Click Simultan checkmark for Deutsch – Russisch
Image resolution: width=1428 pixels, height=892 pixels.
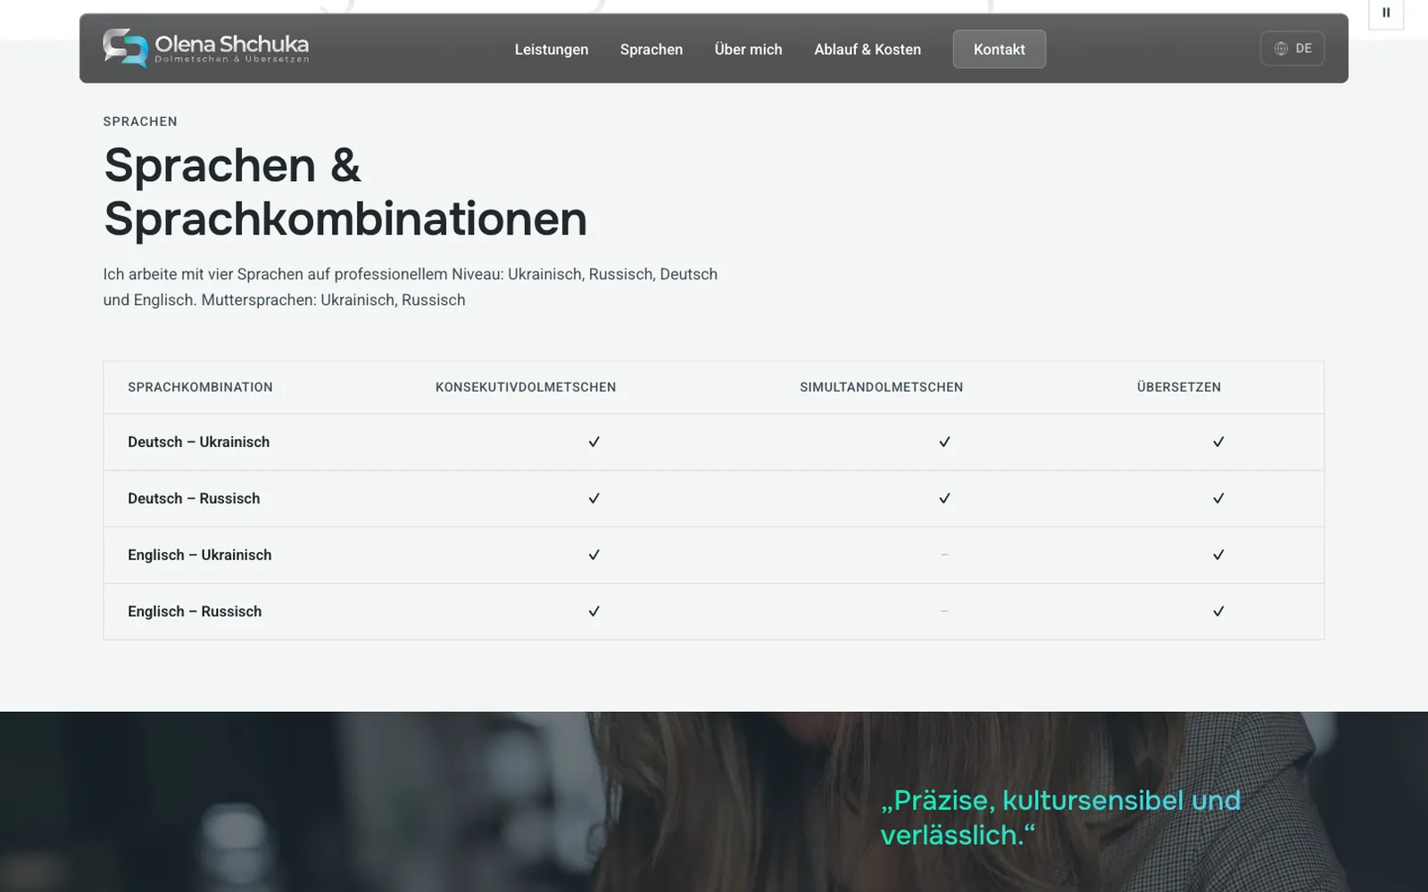(944, 498)
